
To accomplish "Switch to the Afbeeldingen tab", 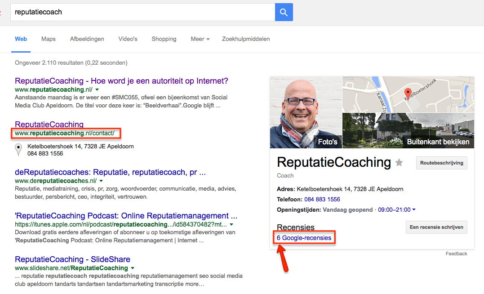I will pyautogui.click(x=87, y=39).
